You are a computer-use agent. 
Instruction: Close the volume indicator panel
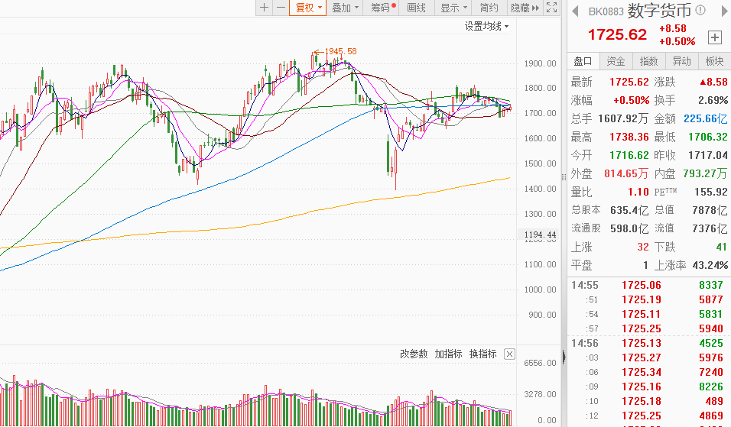510,354
